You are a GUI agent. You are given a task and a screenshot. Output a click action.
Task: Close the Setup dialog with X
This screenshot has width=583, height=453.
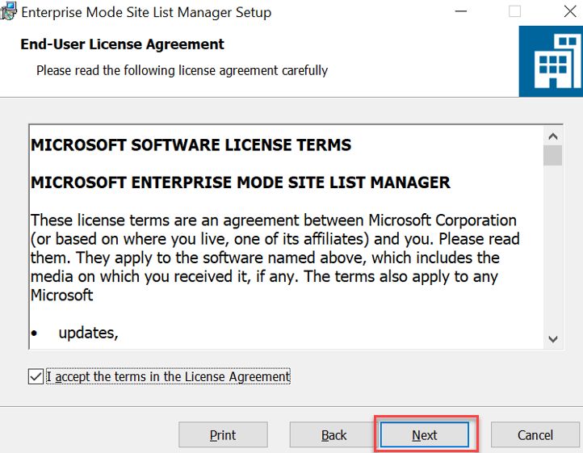[570, 11]
